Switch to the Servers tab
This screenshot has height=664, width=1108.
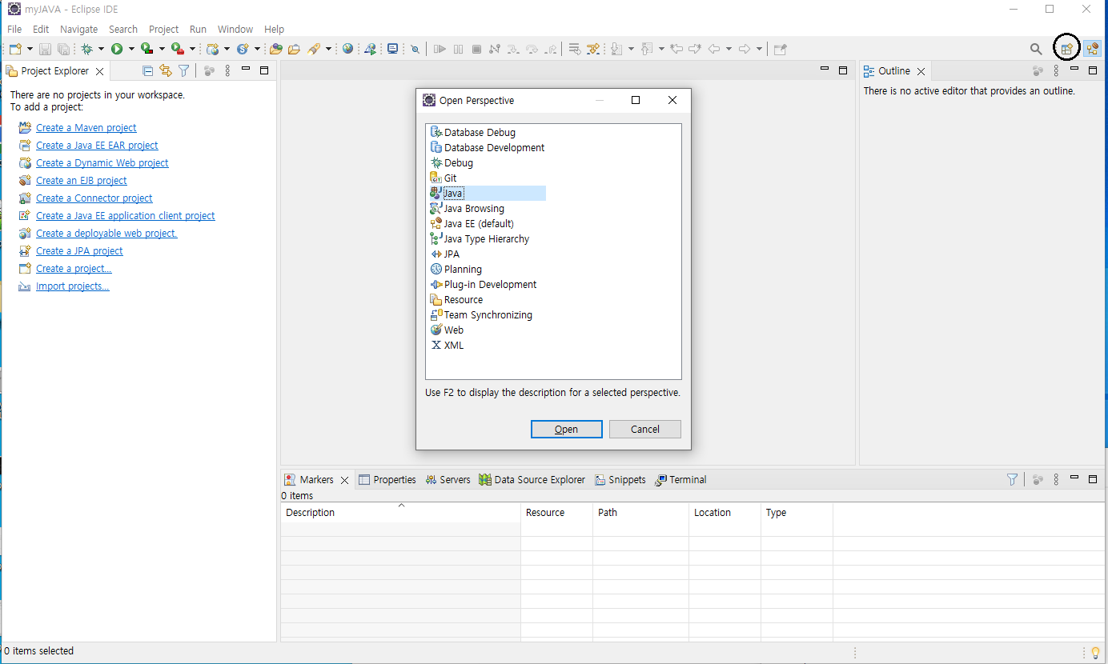pos(448,479)
